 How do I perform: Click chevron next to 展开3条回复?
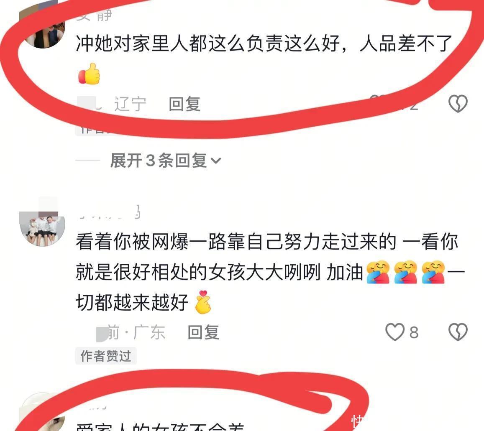pos(216,161)
